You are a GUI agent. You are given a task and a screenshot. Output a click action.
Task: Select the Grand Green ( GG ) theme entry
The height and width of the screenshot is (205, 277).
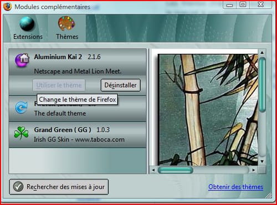tap(78, 135)
